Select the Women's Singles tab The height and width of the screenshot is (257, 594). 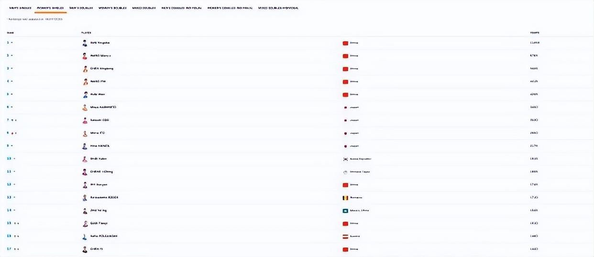pyautogui.click(x=50, y=8)
